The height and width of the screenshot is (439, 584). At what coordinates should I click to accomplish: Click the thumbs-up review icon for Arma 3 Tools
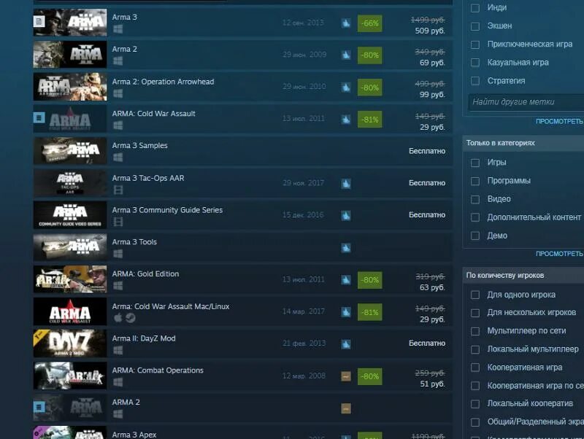tap(345, 248)
